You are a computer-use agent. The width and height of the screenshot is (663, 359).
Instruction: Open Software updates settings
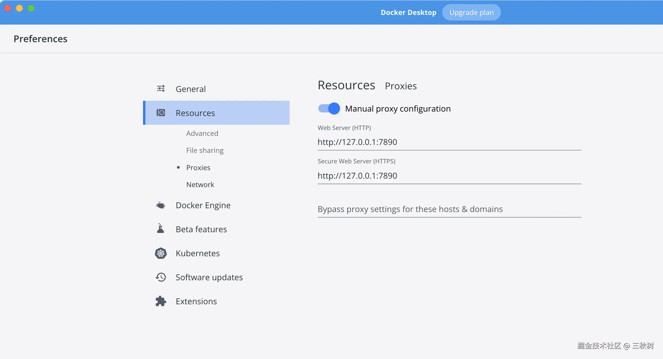tap(209, 277)
